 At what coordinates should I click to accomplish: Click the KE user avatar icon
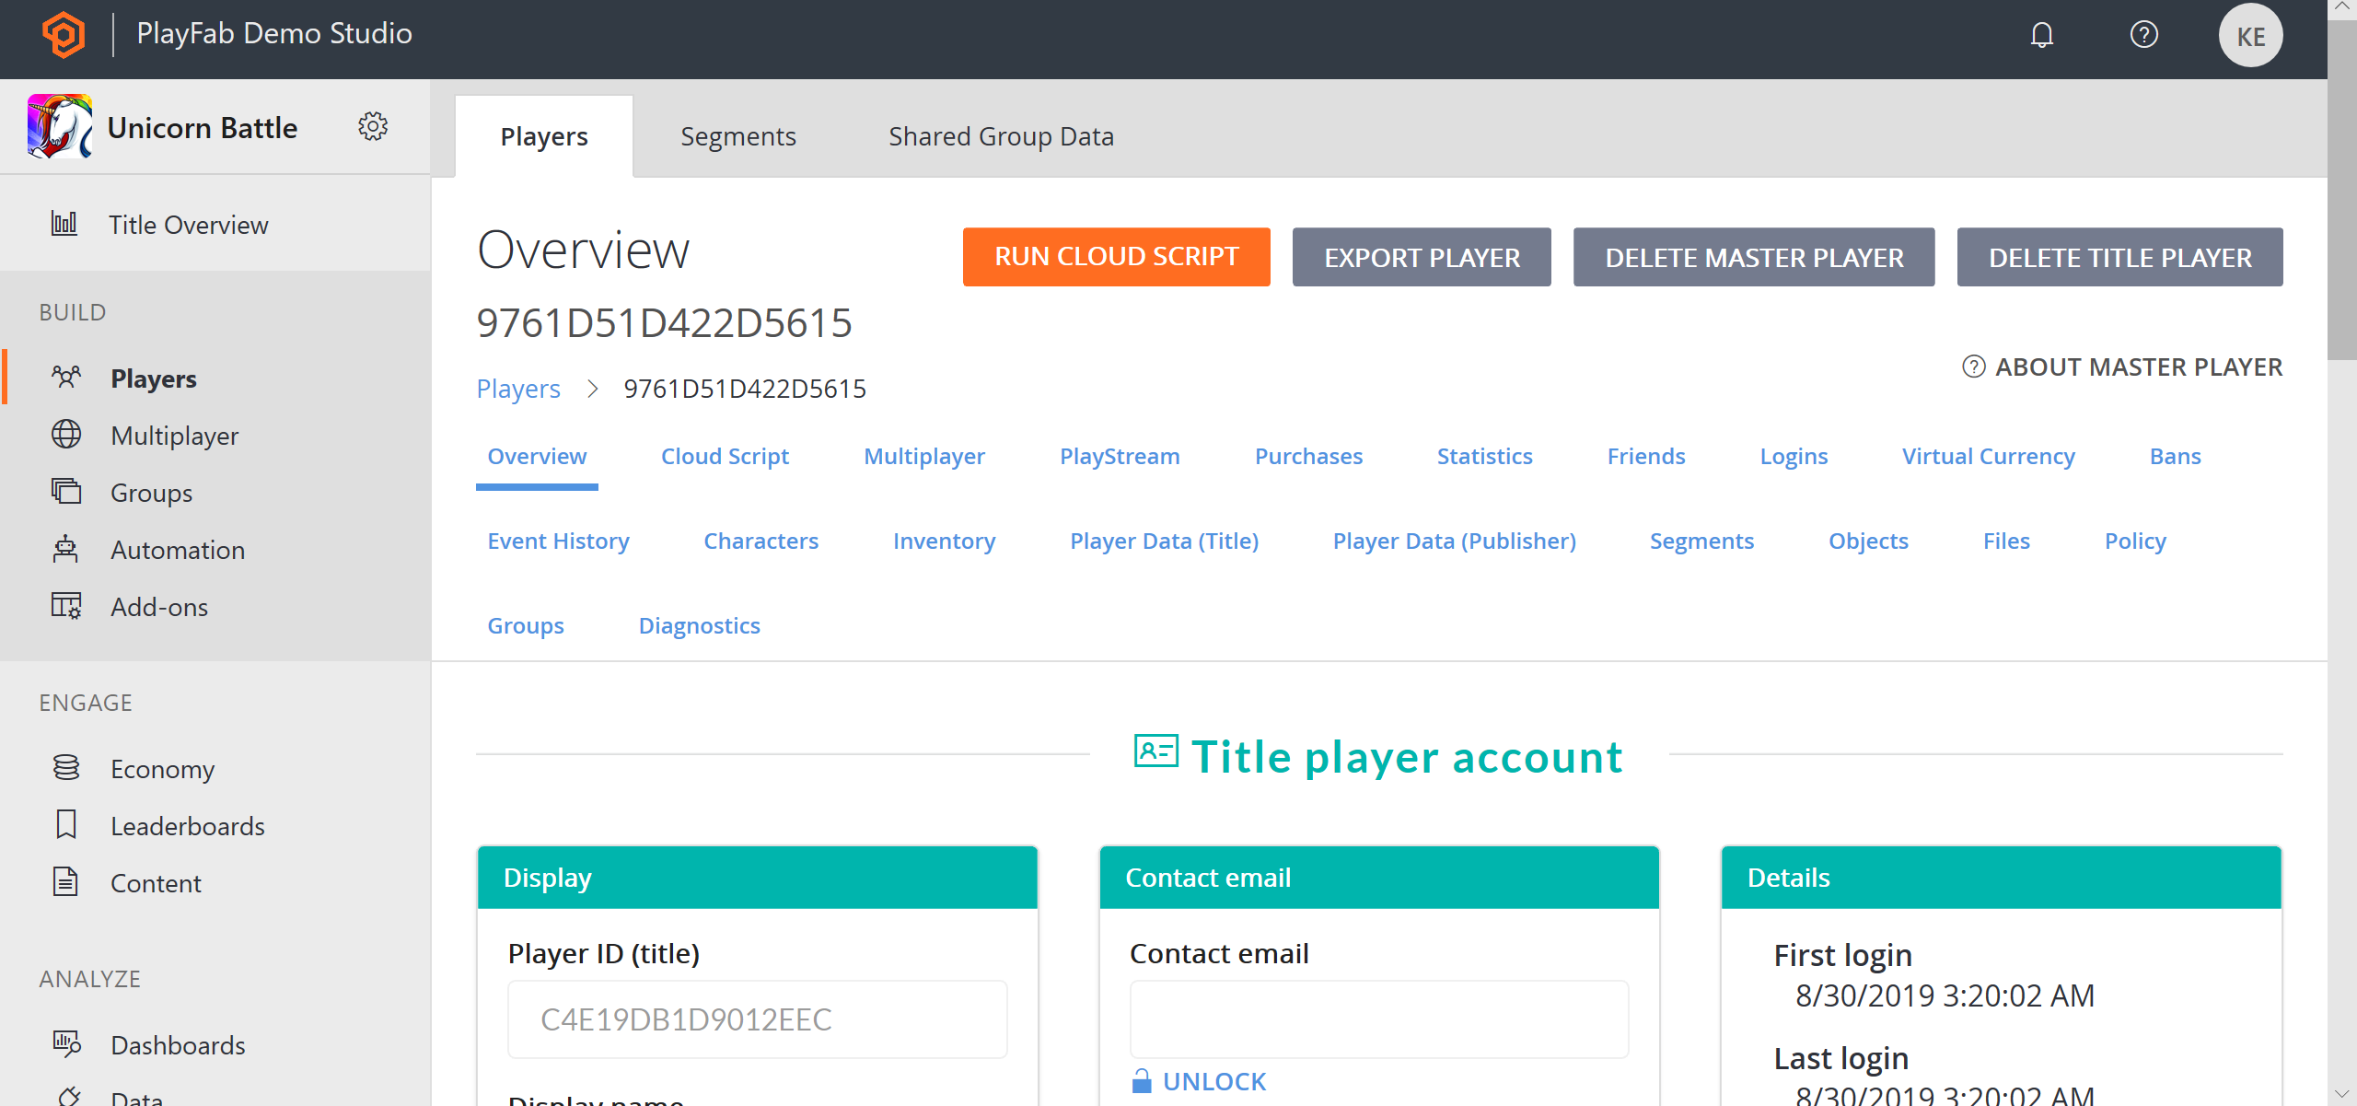click(2250, 33)
